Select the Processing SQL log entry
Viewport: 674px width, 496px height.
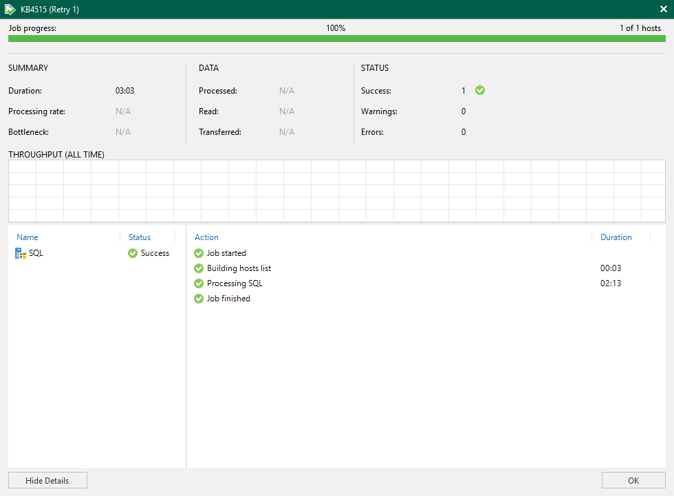(x=235, y=283)
